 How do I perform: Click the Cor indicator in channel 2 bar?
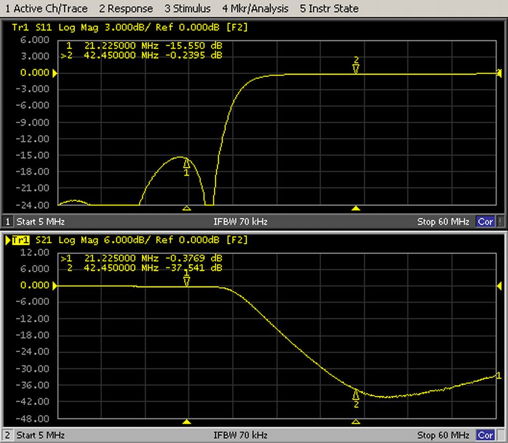485,436
